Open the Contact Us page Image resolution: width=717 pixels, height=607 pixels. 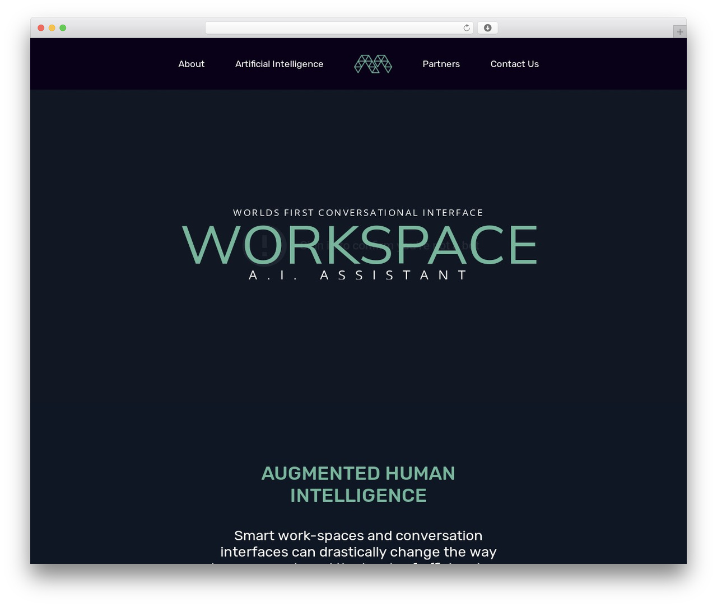pos(514,64)
